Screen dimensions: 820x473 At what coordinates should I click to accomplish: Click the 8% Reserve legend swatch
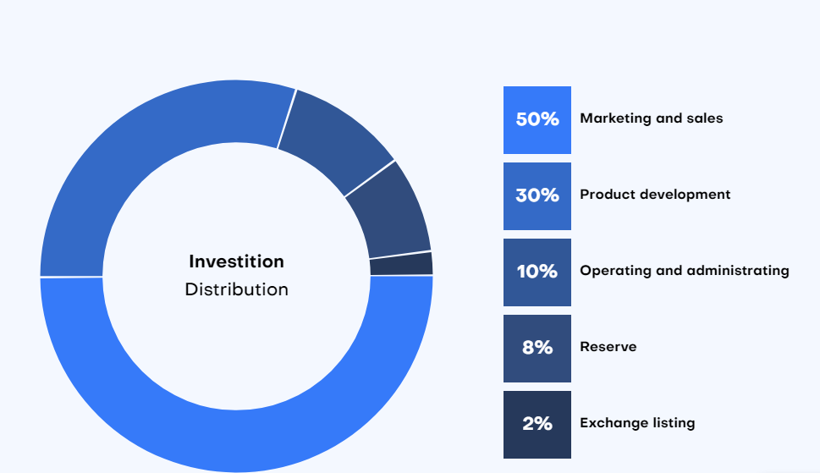(537, 349)
